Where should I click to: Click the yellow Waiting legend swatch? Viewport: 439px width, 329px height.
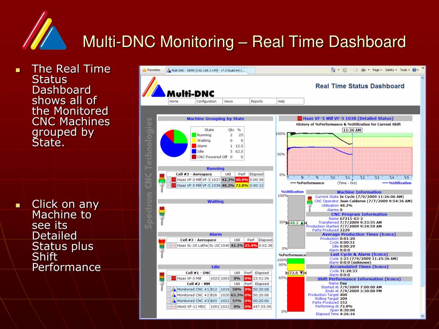(x=194, y=141)
